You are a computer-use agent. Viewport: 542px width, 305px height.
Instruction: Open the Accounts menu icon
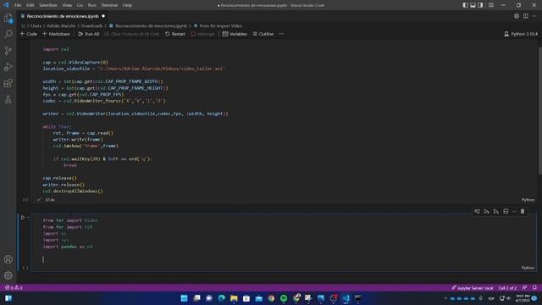coord(8,259)
